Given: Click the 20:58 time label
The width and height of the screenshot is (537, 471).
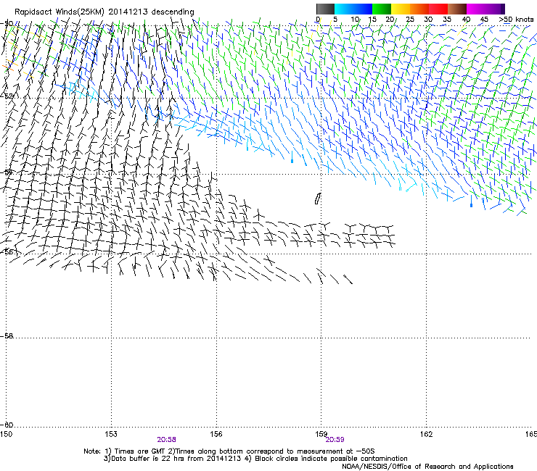Looking at the screenshot, I should tap(166, 440).
